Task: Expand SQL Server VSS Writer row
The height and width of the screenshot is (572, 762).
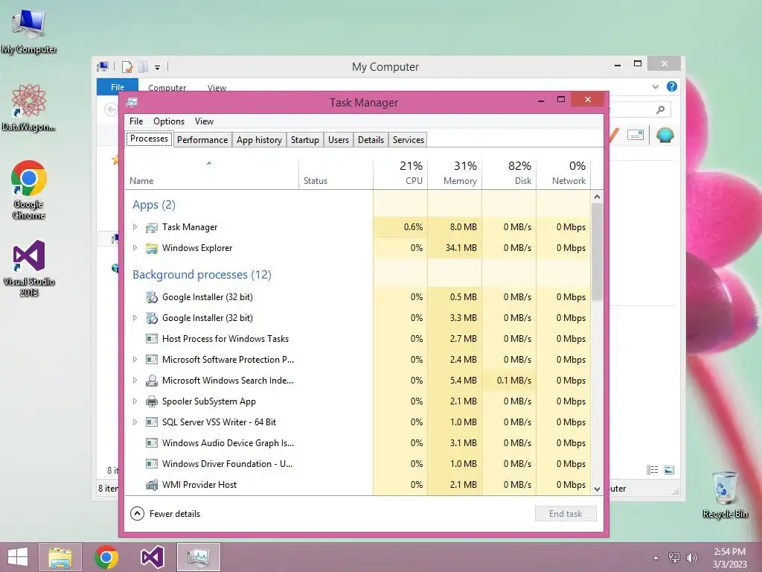Action: tap(135, 422)
